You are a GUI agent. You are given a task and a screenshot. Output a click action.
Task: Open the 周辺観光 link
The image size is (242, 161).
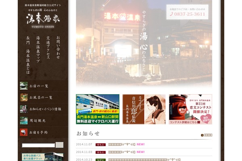pyautogui.click(x=38, y=121)
